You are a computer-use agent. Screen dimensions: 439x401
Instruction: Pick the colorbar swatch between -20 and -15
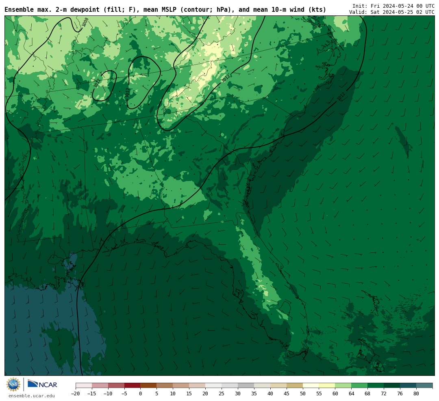click(x=84, y=386)
